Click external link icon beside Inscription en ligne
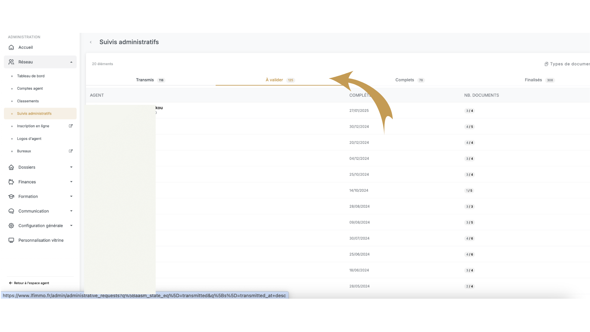Viewport: 590px width, 332px height. click(71, 126)
